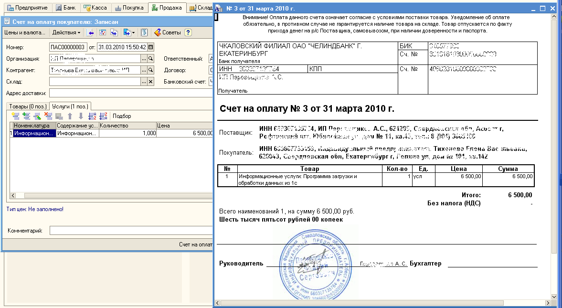Click the Адрес доставки input field

pos(131,93)
